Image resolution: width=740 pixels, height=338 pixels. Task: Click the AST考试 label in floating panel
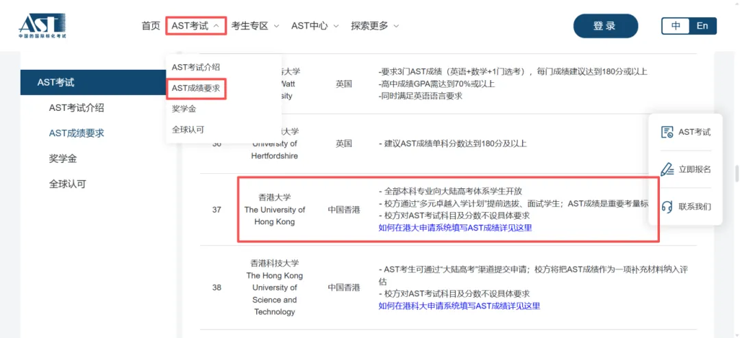(x=695, y=133)
